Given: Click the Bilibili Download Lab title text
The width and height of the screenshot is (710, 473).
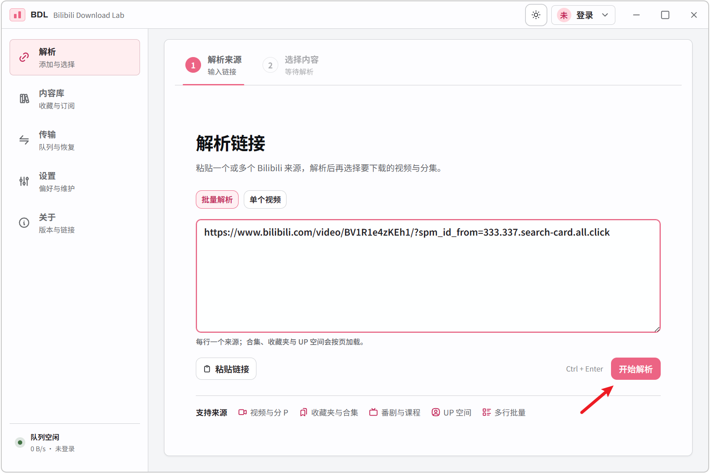Looking at the screenshot, I should [89, 15].
